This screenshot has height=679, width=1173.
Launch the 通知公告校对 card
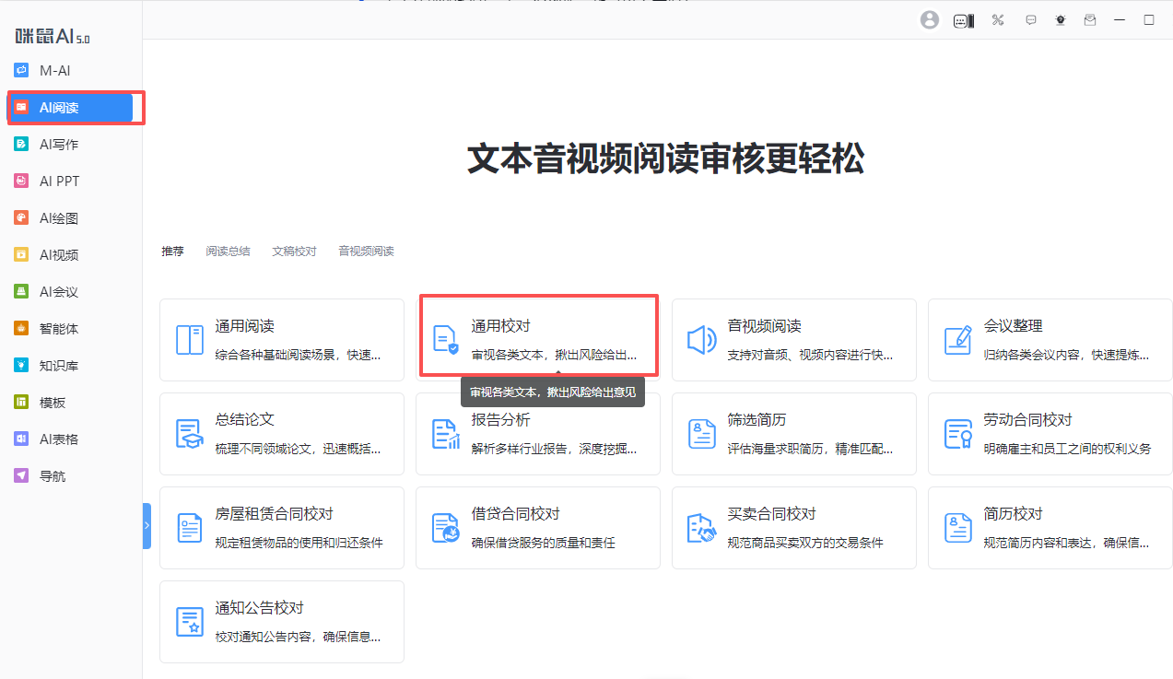click(281, 621)
